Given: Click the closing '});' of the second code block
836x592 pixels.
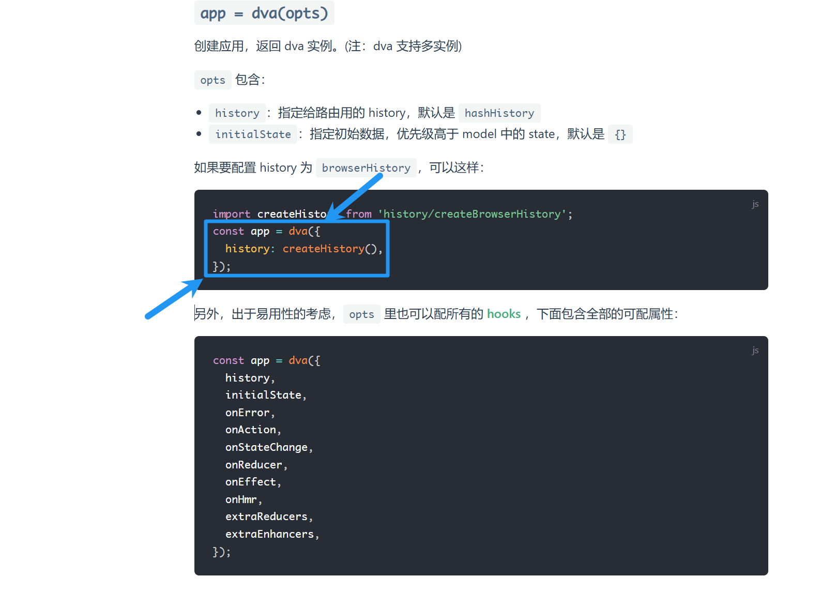Looking at the screenshot, I should pos(222,552).
